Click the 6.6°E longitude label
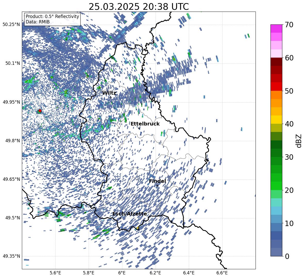 (222, 273)
